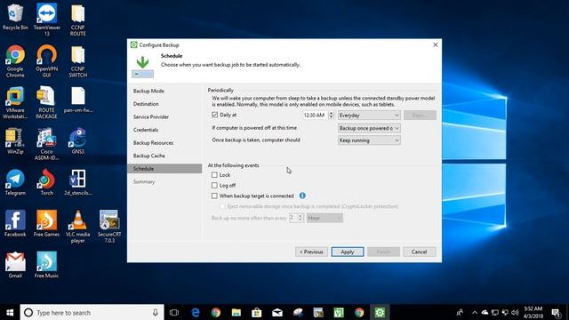Click the Cortana microphone icon in search box
The width and height of the screenshot is (569, 320).
156,312
